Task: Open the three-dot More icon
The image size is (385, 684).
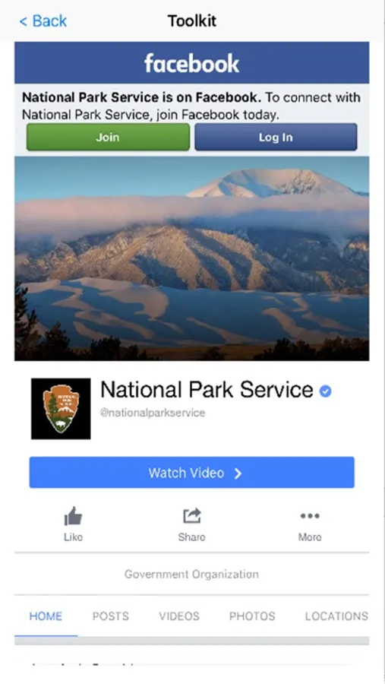Action: tap(310, 516)
